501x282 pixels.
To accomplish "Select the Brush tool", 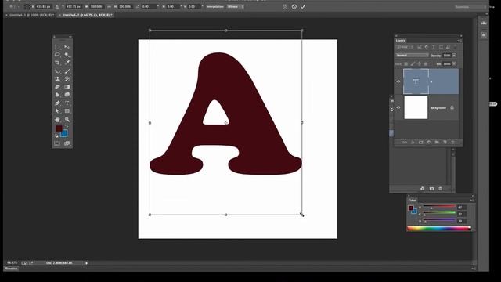I will (x=67, y=71).
